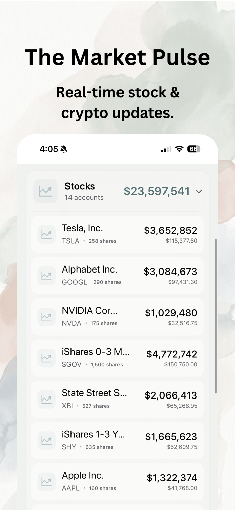Screen dimensions: 235x510
Task: Click the Tesla, Inc. chart icon
Action: [x=47, y=234]
